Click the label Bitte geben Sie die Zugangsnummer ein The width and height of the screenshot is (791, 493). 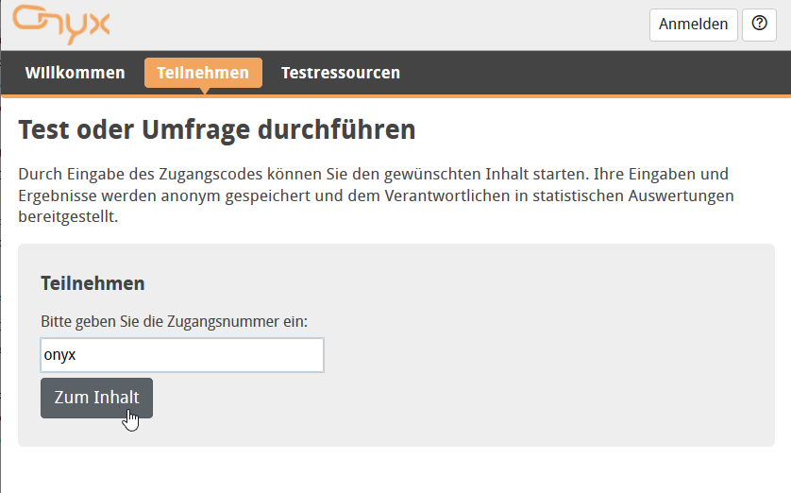click(174, 321)
